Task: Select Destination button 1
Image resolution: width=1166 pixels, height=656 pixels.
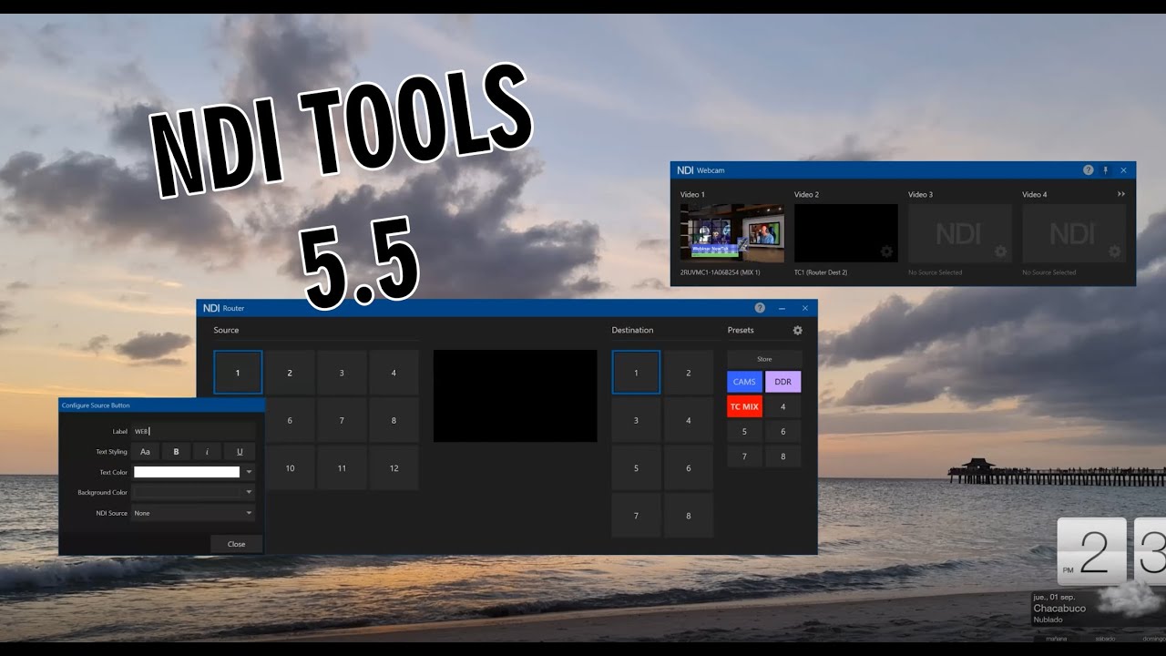Action: pyautogui.click(x=636, y=373)
